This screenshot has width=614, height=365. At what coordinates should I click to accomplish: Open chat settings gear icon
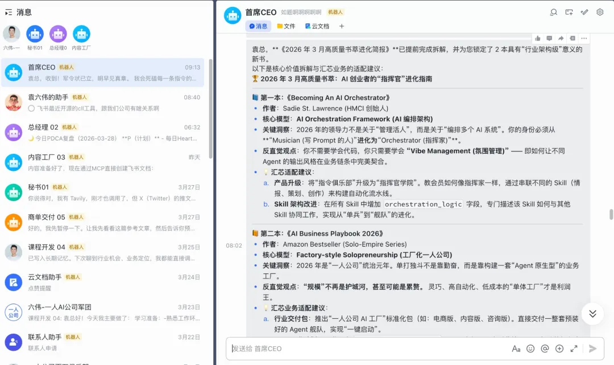tap(600, 13)
